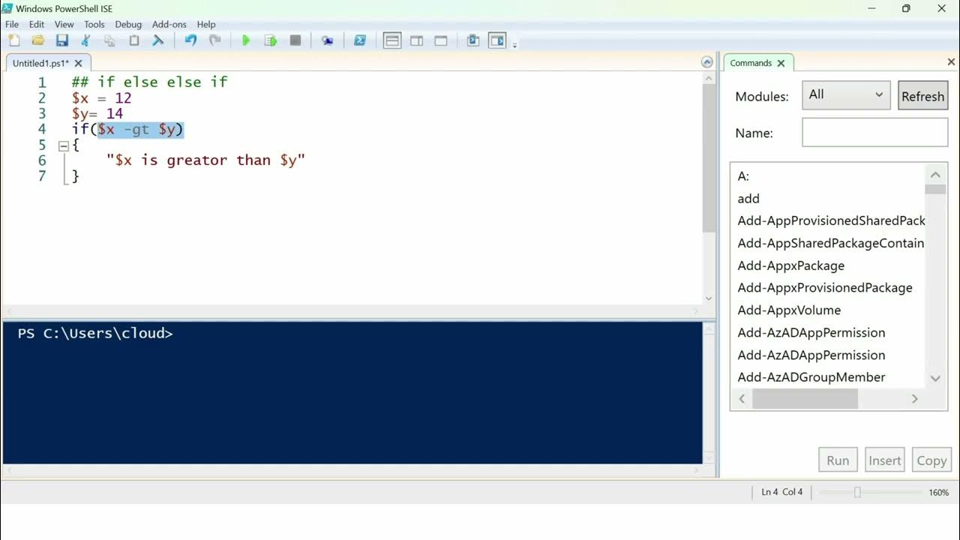The image size is (960, 540).
Task: Refresh the commands list
Action: tap(922, 96)
